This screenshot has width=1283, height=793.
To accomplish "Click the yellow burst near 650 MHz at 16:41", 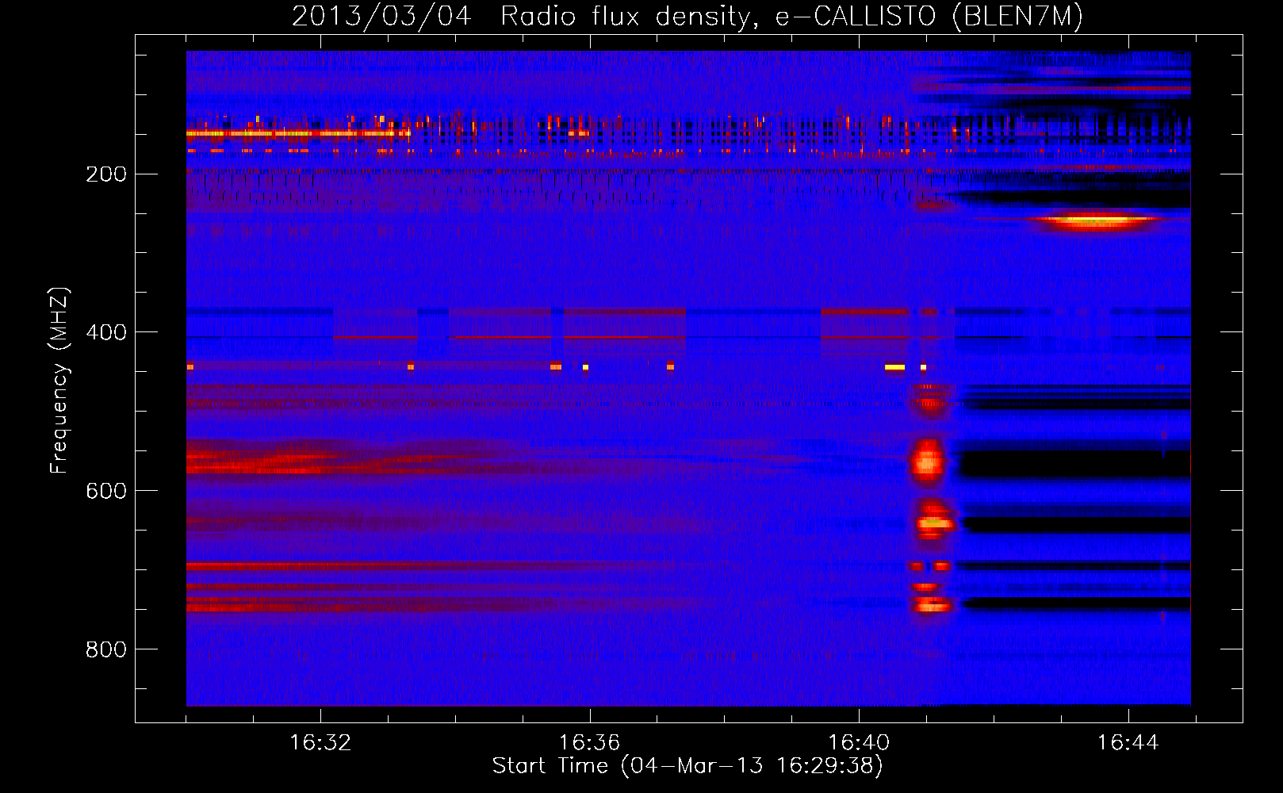I will click(935, 523).
